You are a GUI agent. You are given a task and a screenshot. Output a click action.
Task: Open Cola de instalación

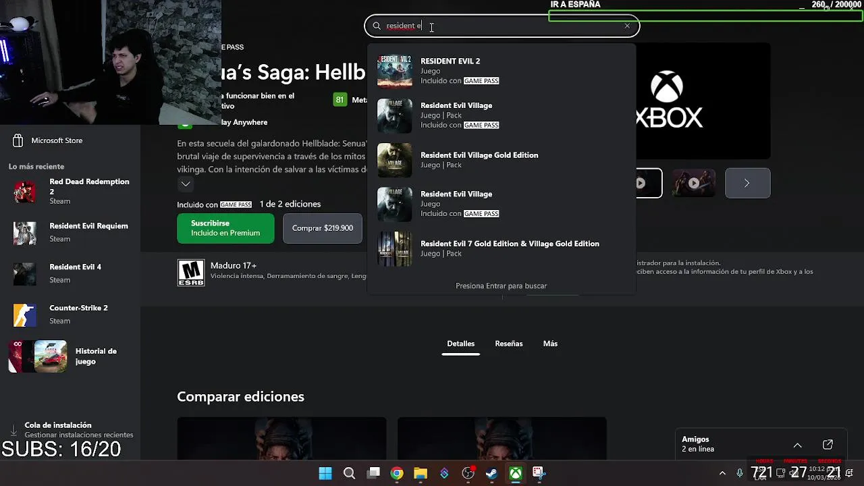click(70, 429)
